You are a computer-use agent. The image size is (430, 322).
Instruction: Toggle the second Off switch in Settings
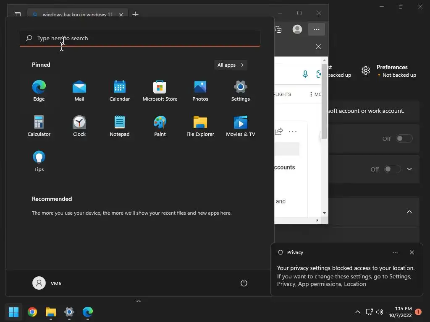tap(393, 169)
